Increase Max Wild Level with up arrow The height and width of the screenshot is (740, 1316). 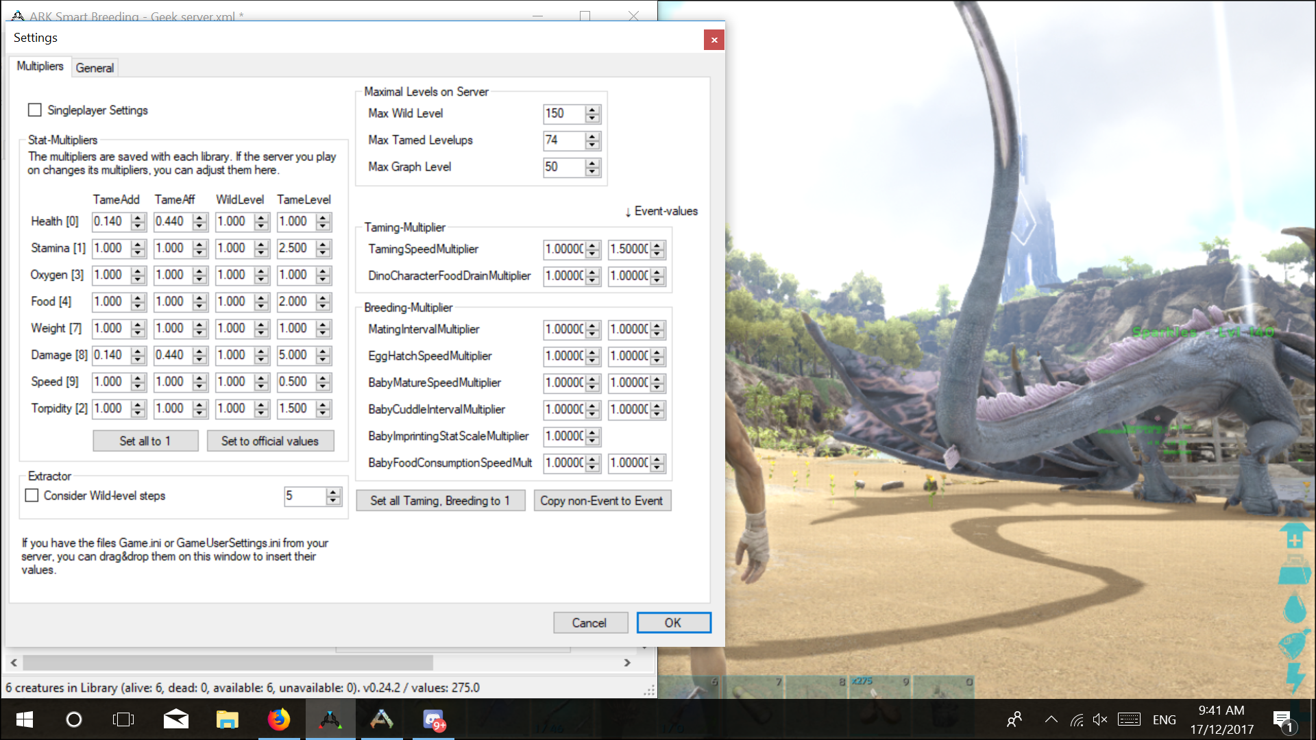click(x=592, y=110)
